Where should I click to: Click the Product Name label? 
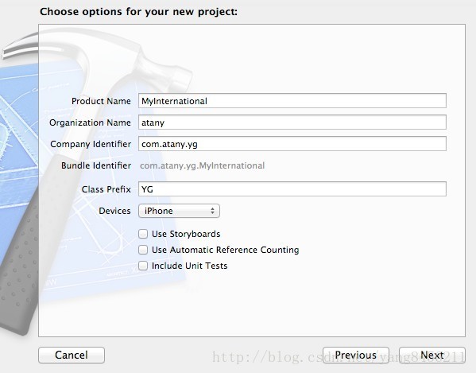pos(101,101)
